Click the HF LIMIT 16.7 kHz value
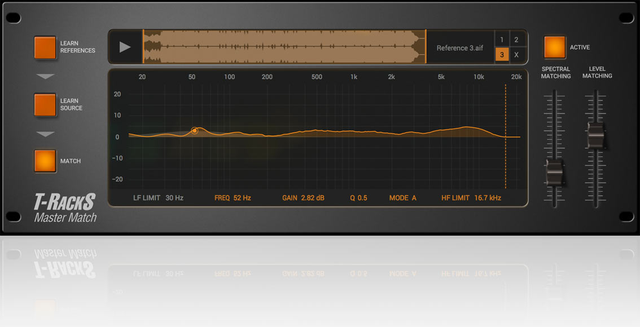 pyautogui.click(x=471, y=198)
